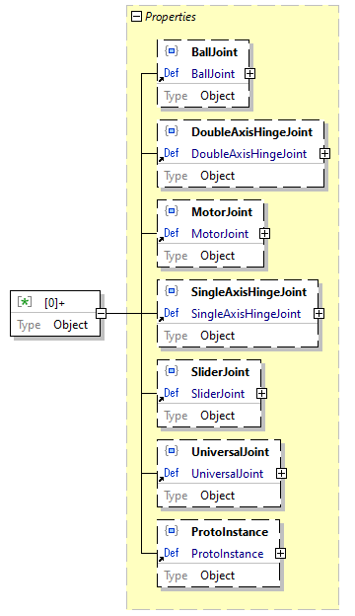Expand the ProtoInstance definition
This screenshot has height=616, width=355.
[280, 553]
